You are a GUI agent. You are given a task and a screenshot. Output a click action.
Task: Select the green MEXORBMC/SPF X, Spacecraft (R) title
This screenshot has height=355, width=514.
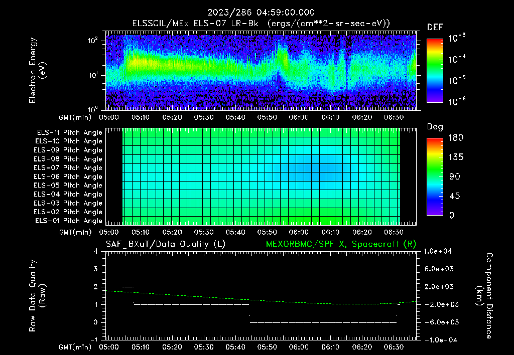[x=341, y=244]
